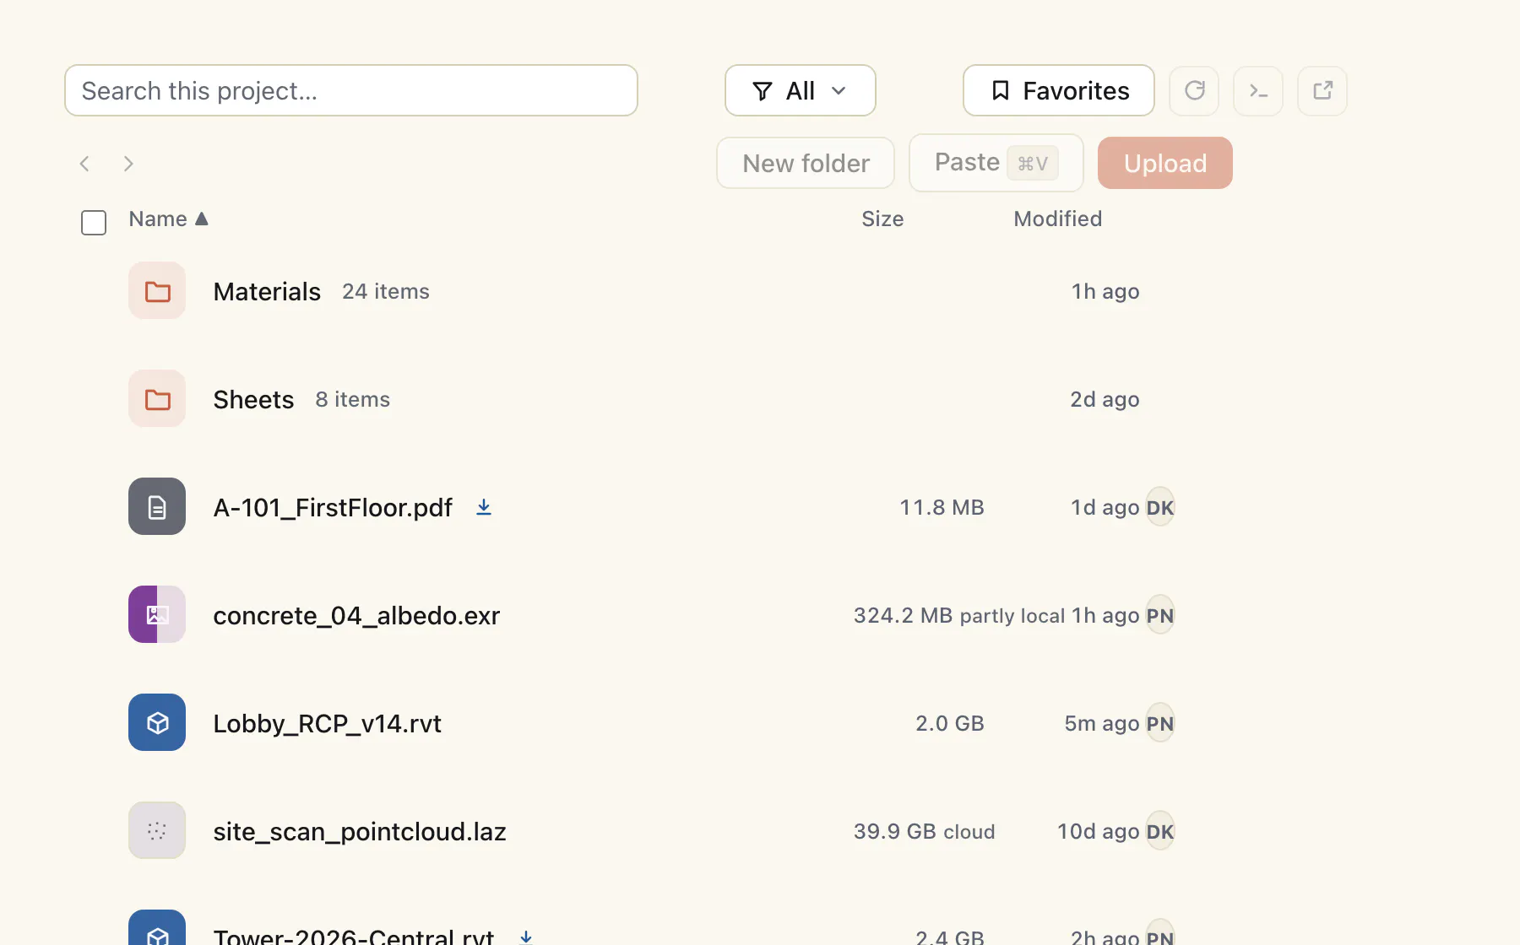Click the Paste button

(x=996, y=163)
